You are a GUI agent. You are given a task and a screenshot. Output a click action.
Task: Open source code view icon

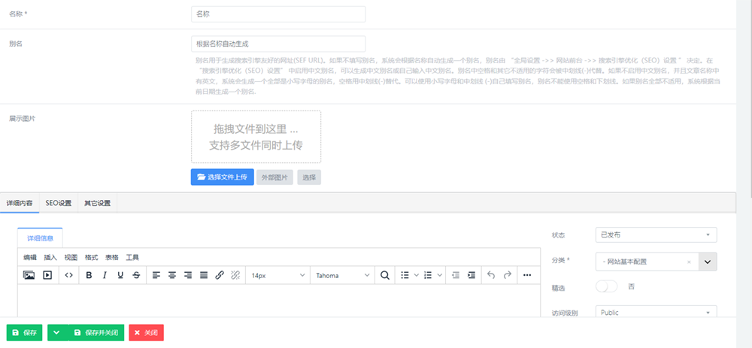pyautogui.click(x=68, y=275)
